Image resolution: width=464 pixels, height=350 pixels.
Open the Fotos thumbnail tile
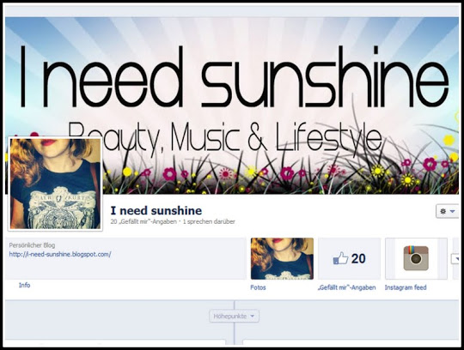pos(282,258)
